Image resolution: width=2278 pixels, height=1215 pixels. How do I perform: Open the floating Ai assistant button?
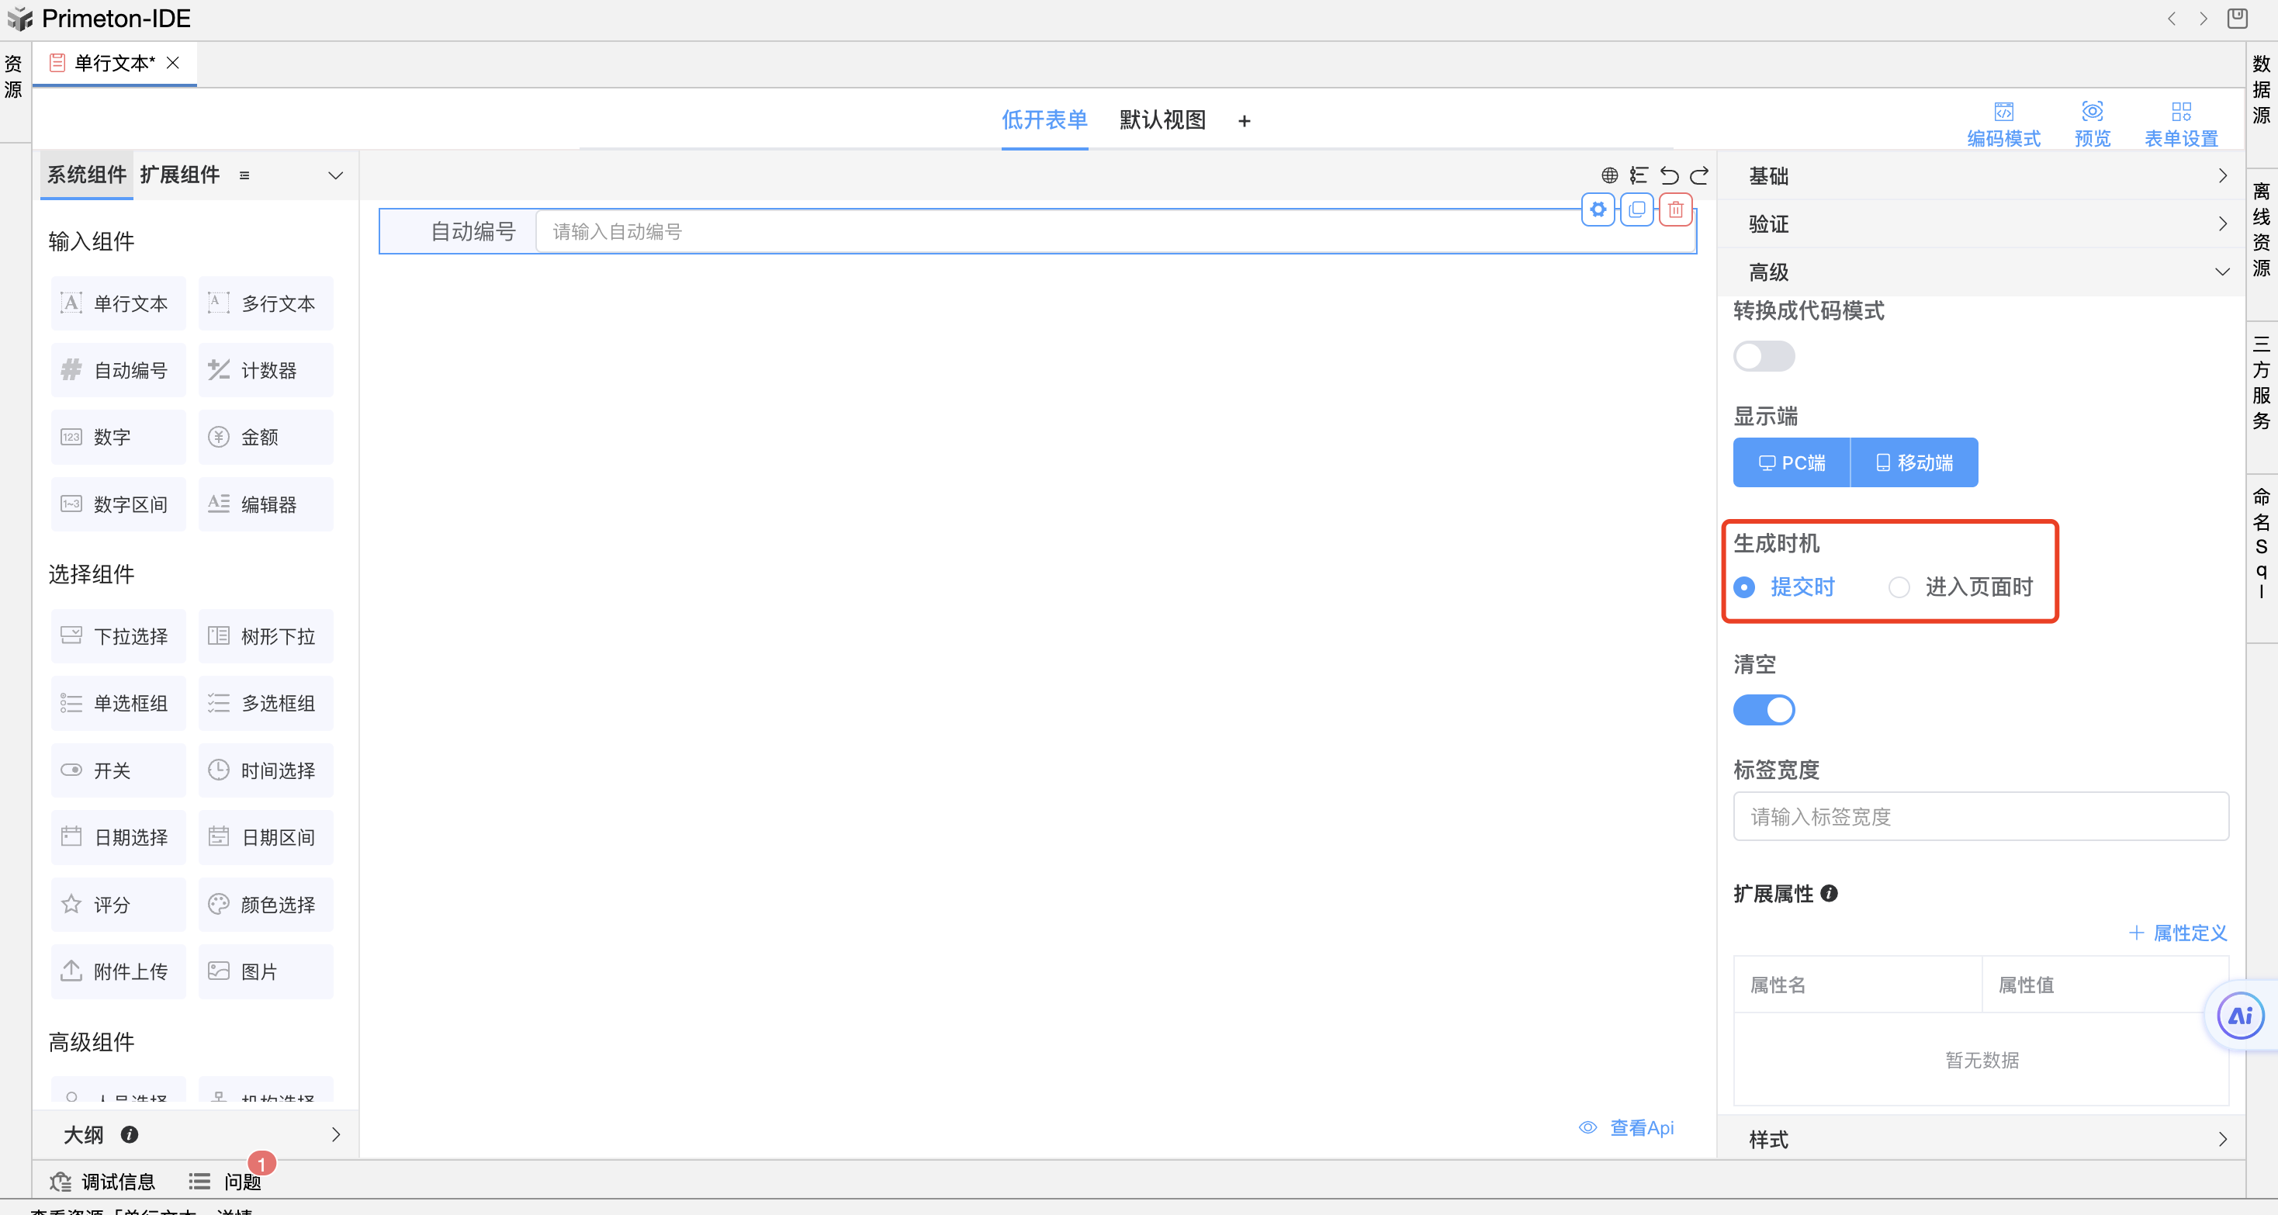(x=2240, y=1015)
